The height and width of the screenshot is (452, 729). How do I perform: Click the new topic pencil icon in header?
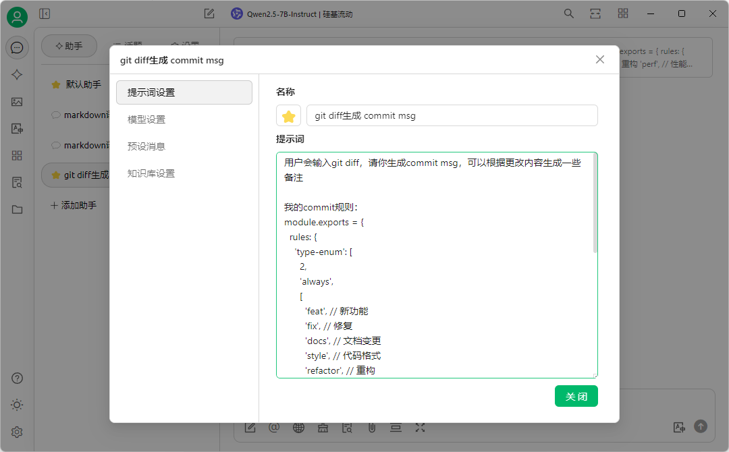(209, 13)
